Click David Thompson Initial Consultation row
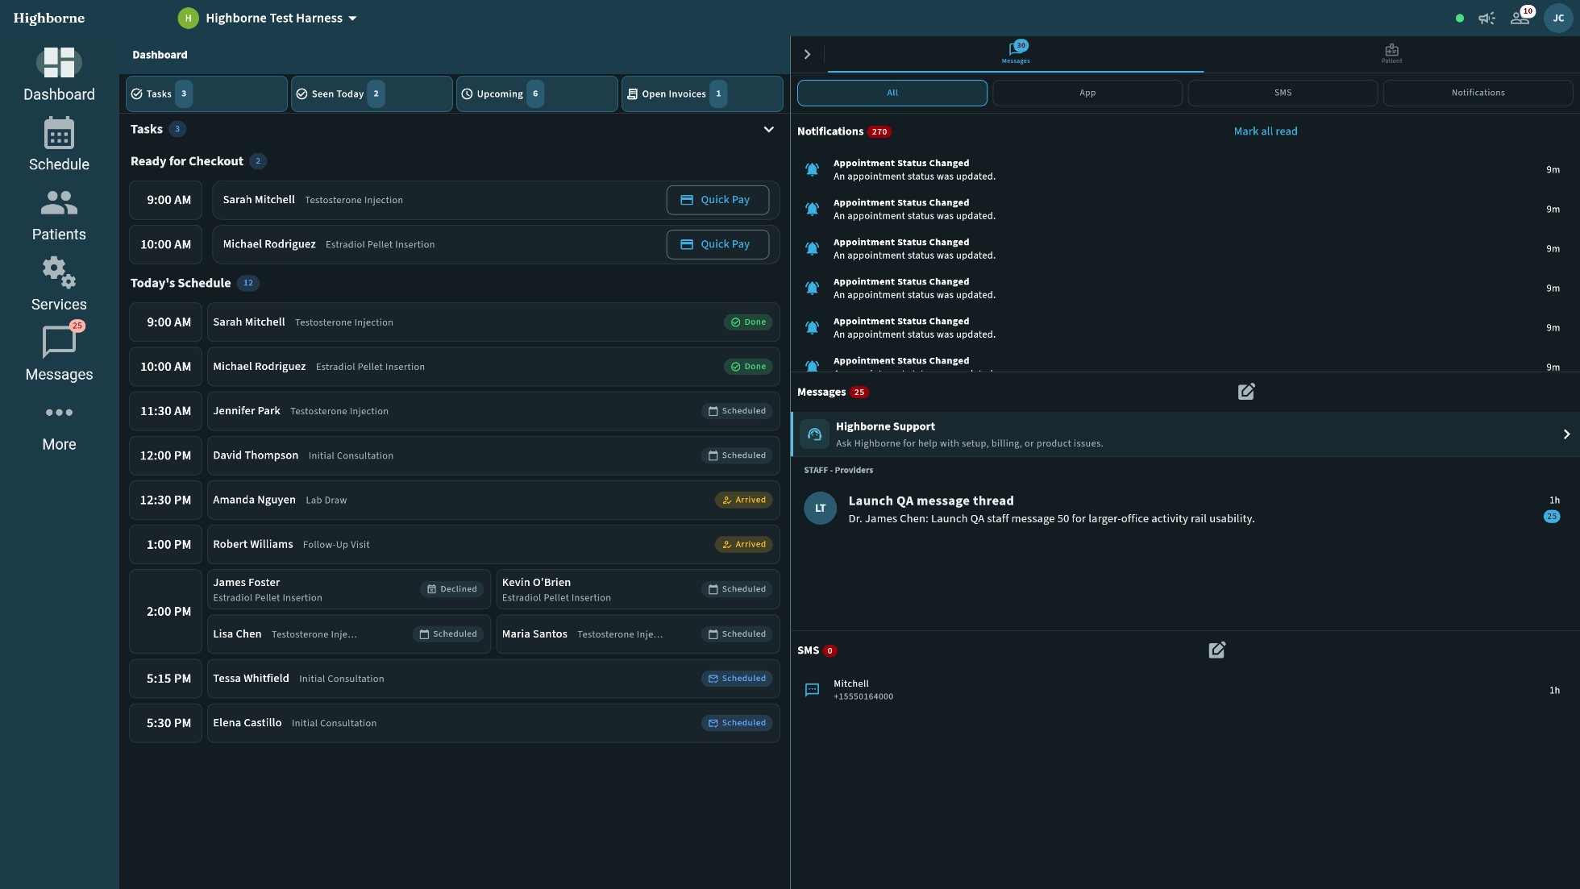The height and width of the screenshot is (889, 1580). click(493, 455)
